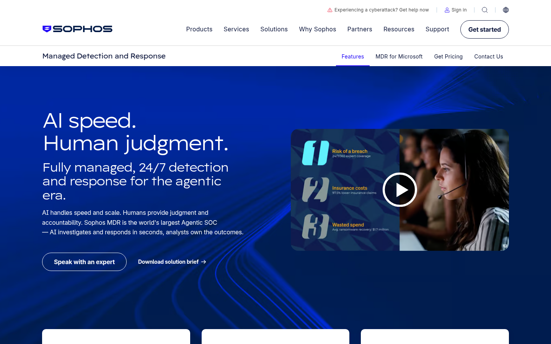Click Managed Detection and Response heading
Screen dimensions: 551x344
pos(104,56)
